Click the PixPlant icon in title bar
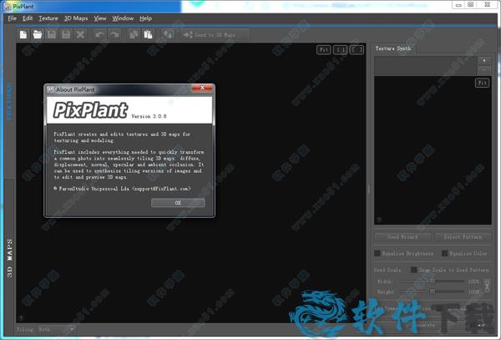The width and height of the screenshot is (501, 340). (x=8, y=6)
